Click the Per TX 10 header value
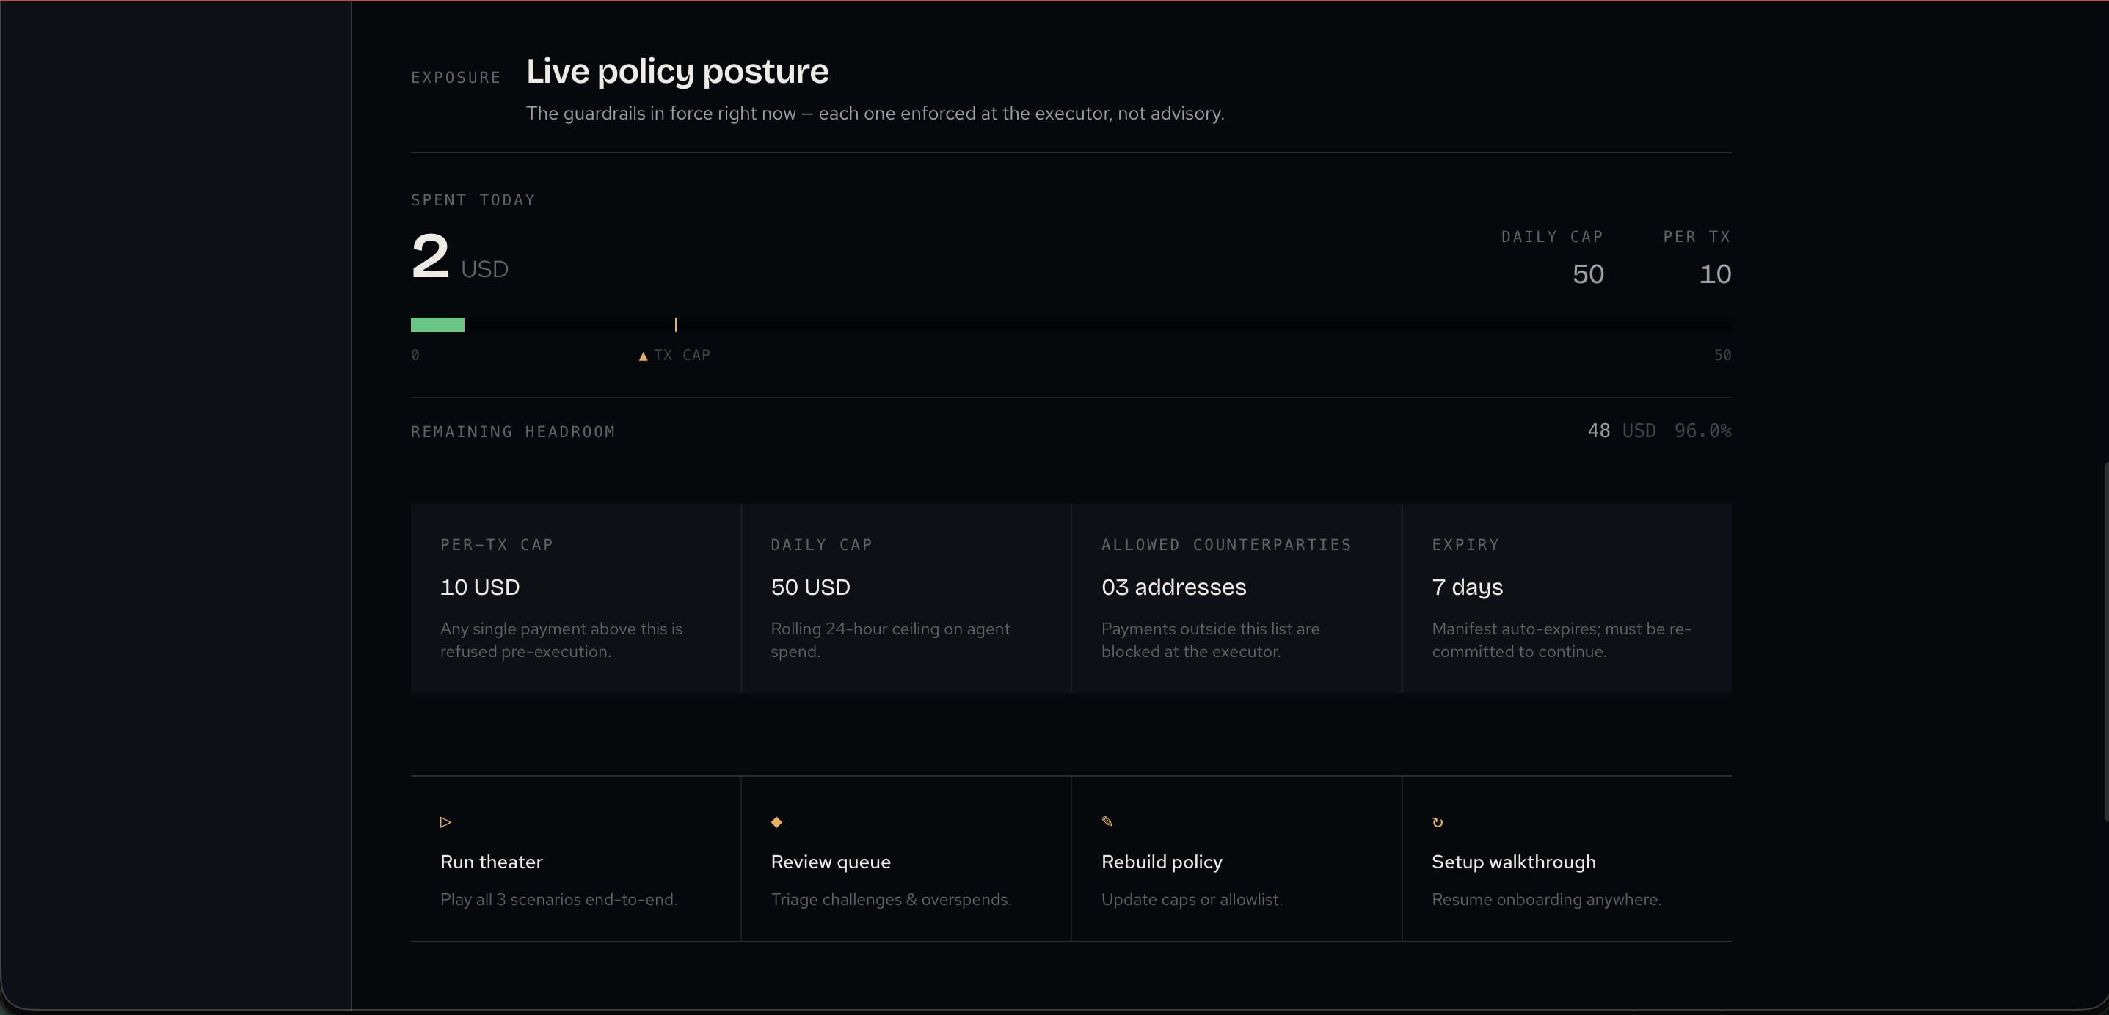Screen dimensions: 2109x1015 pyautogui.click(x=1714, y=274)
